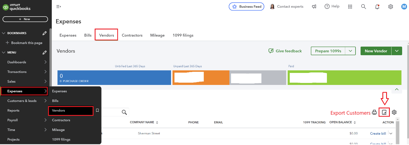Expand Customers & leads submenu

(45, 101)
